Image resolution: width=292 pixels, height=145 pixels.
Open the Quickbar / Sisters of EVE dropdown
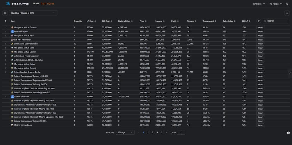coord(33,13)
